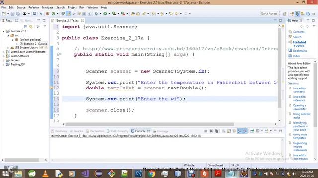Viewport: 318px width, 178px height.
Task: Open the File menu
Action: pos(3,8)
